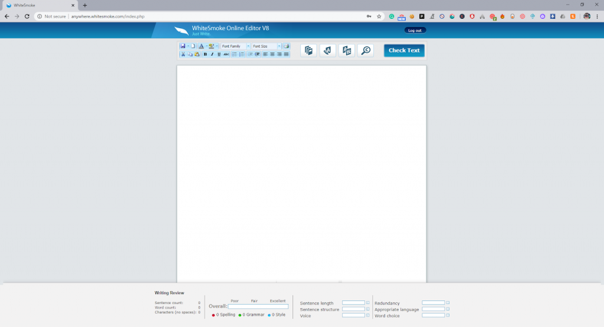The width and height of the screenshot is (604, 327).
Task: Apply the text color tool
Action: 201,46
